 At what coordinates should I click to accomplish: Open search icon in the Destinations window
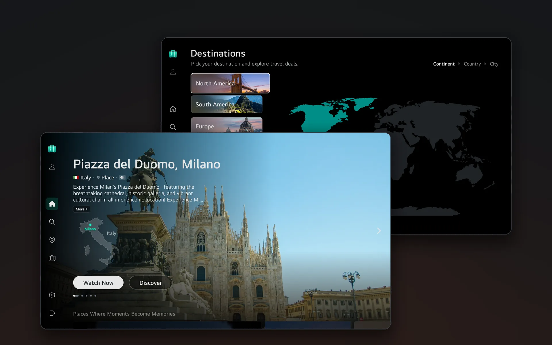tap(173, 127)
